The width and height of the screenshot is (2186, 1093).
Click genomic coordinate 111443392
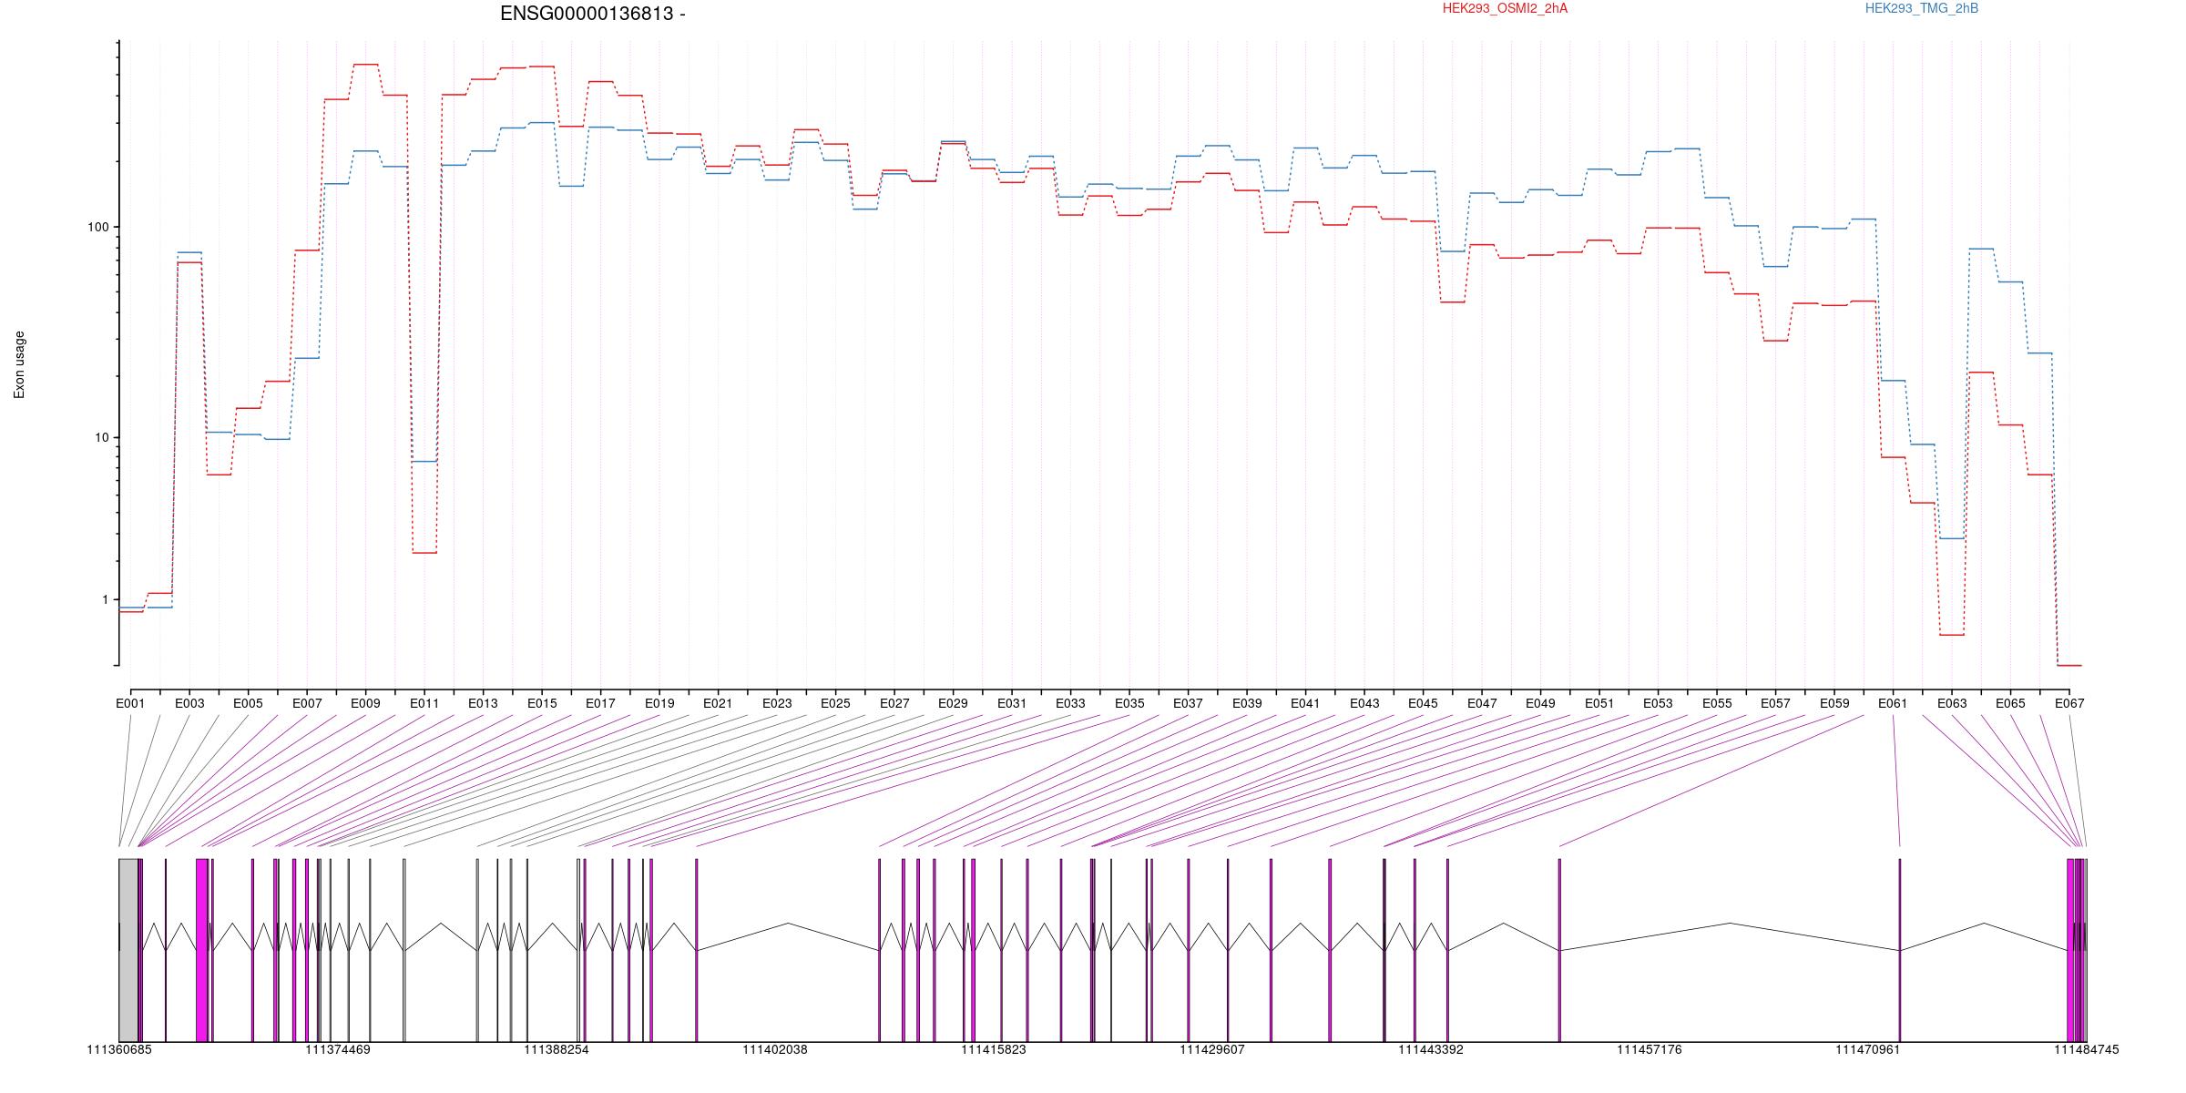1431,1049
